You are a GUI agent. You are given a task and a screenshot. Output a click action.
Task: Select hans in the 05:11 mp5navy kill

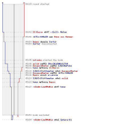coord(35,68)
